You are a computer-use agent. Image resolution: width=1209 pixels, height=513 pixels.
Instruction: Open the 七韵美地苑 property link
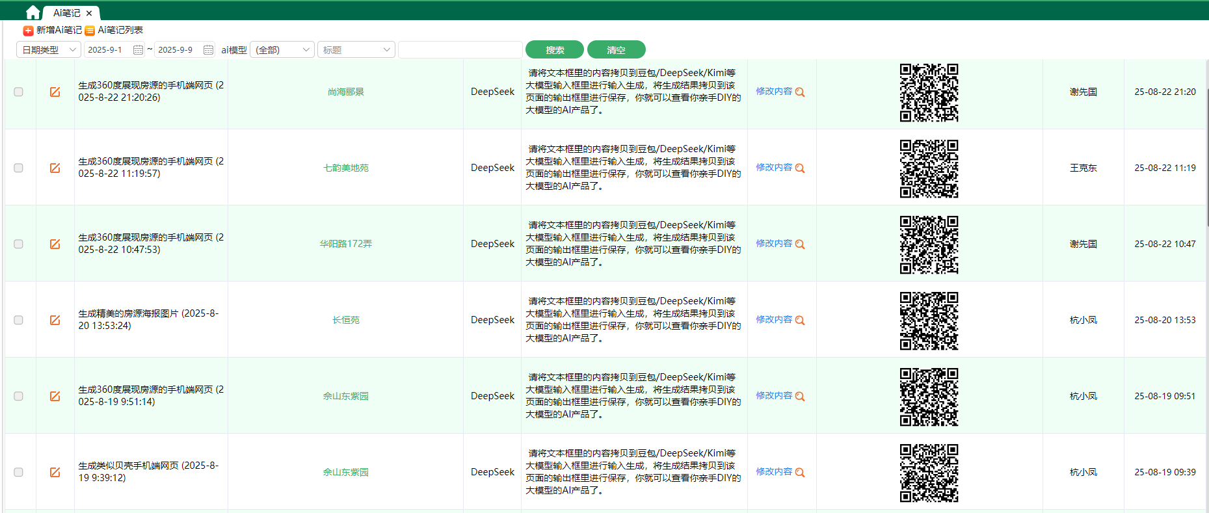(x=346, y=168)
